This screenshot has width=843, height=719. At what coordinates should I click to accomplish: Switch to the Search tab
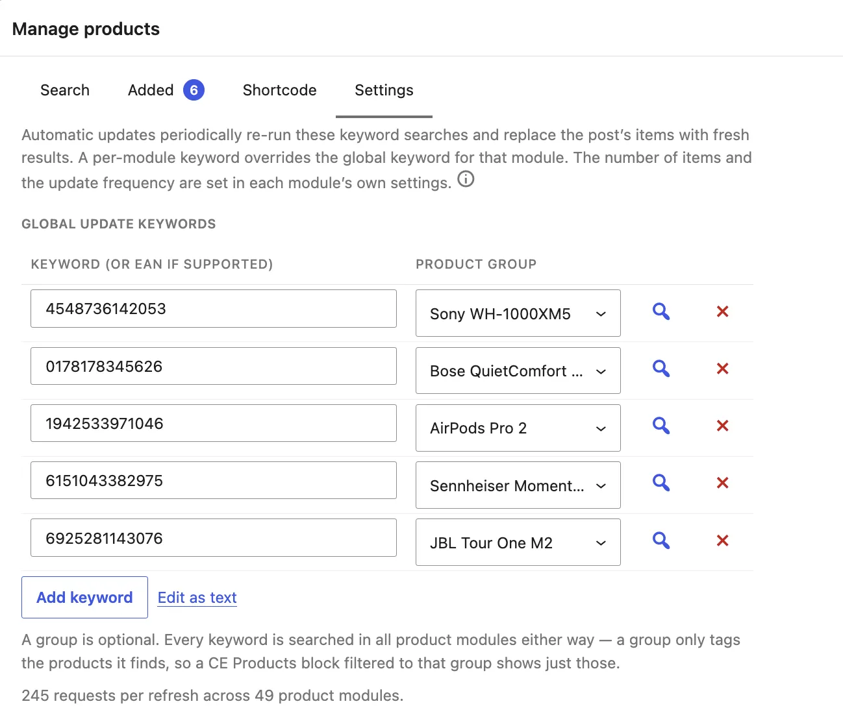click(65, 90)
